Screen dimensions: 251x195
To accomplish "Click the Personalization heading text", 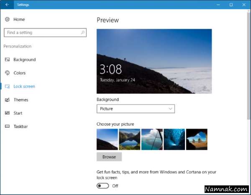I will point(18,46).
